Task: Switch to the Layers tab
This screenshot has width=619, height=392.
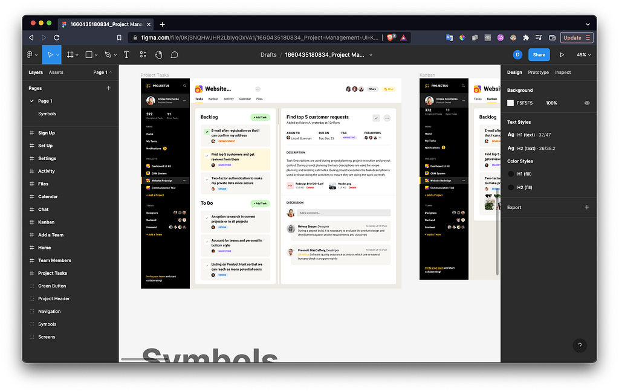Action: tap(36, 72)
